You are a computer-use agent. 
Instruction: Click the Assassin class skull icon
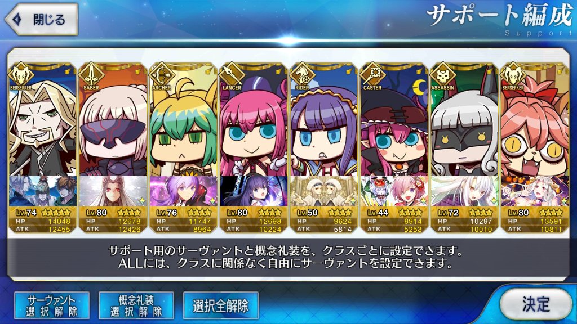[443, 75]
